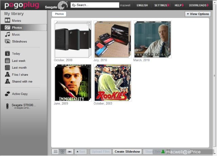This screenshot has width=217, height=156.
Task: Open the October, 2003 Rookies album thumbnail
Action: (112, 83)
